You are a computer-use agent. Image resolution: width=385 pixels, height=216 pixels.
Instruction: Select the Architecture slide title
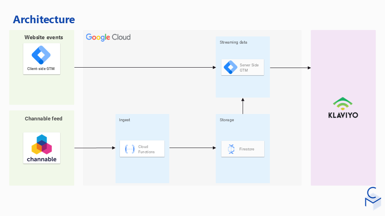tap(44, 19)
